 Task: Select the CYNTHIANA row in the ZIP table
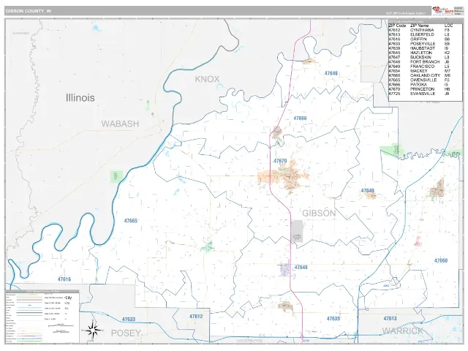coord(419,30)
